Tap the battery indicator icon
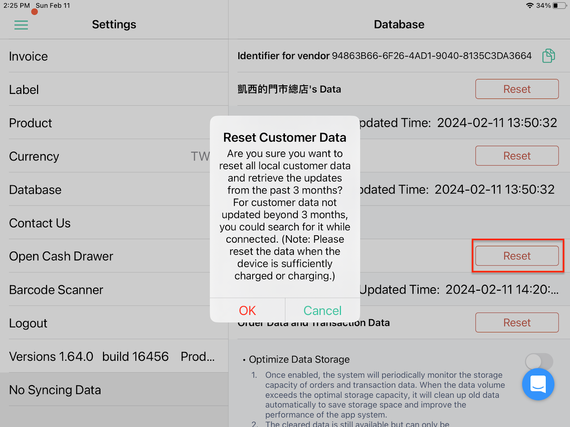The image size is (570, 427). point(559,6)
